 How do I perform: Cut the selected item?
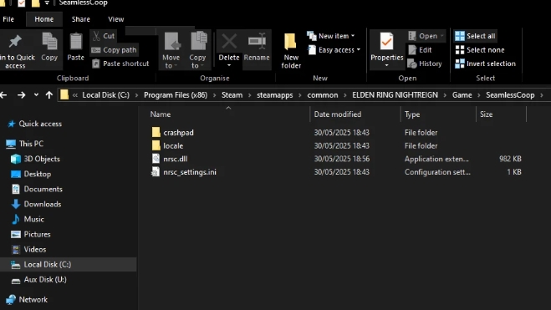(104, 36)
